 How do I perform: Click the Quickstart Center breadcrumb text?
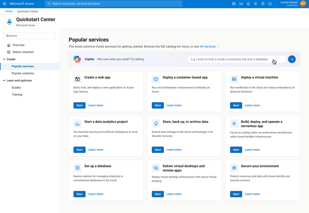(27, 11)
